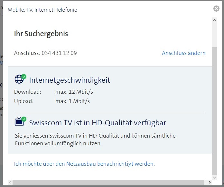This screenshot has height=187, width=224.
Task: Click the download value max. 12 Mbit/s
Action: (x=74, y=92)
